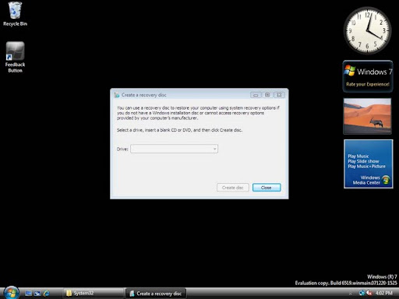The image size is (399, 299).
Task: Click the analog clock gadget
Action: click(x=367, y=30)
